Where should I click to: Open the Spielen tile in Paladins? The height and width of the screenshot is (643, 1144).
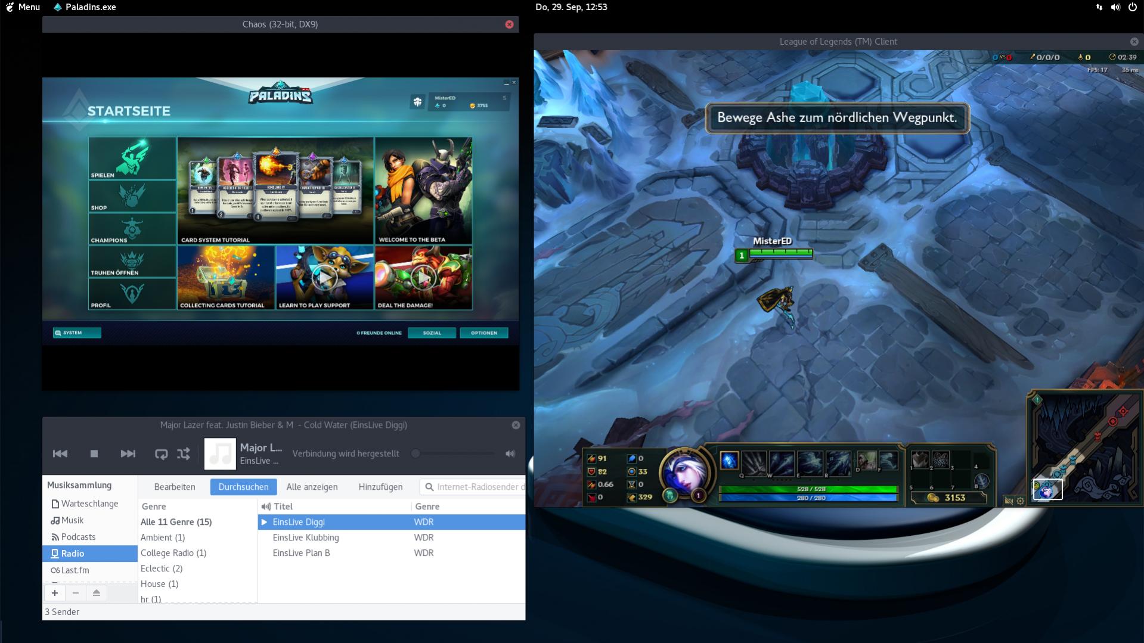pos(132,158)
